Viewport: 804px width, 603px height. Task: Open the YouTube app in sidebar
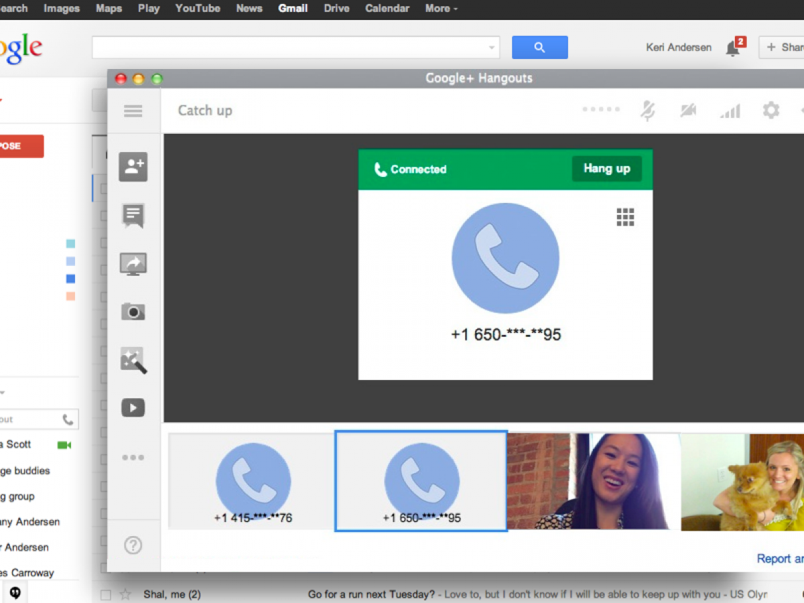pyautogui.click(x=133, y=407)
